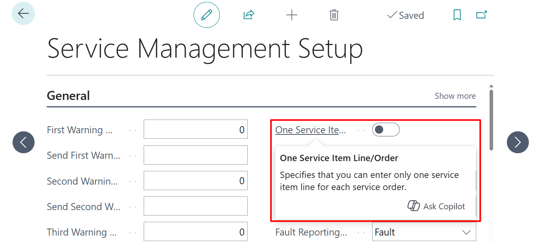Click the Saved checkmark indicator
Screen dimensions: 541x243
pos(405,15)
